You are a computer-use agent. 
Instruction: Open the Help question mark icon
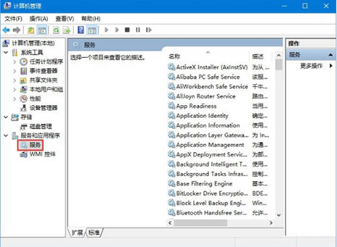coord(81,30)
